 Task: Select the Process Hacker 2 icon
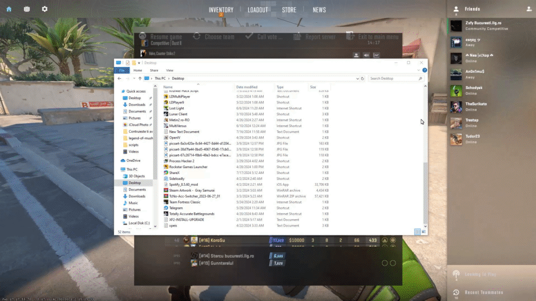[166, 161]
